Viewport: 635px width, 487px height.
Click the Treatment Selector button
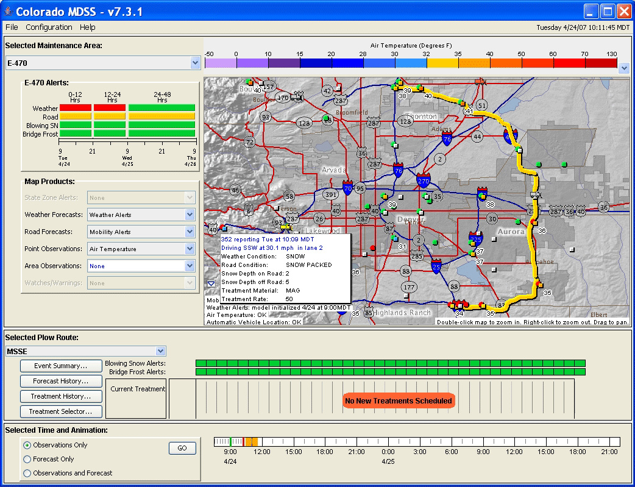(60, 411)
